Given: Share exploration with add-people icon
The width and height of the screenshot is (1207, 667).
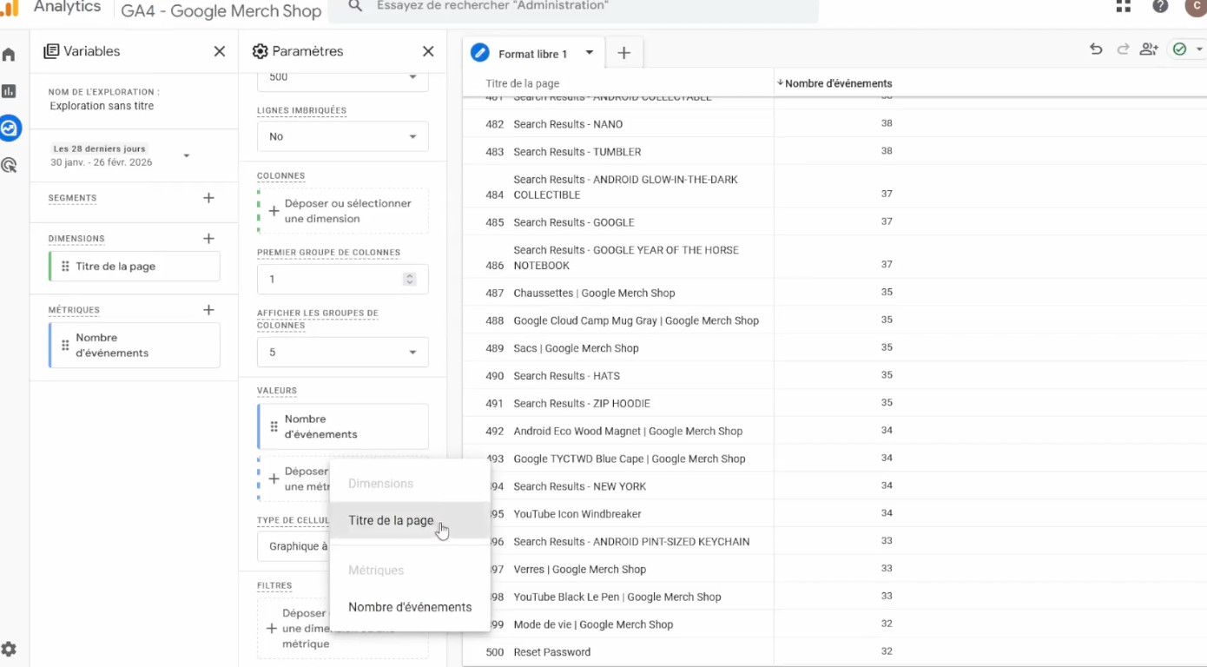Looking at the screenshot, I should [1149, 50].
